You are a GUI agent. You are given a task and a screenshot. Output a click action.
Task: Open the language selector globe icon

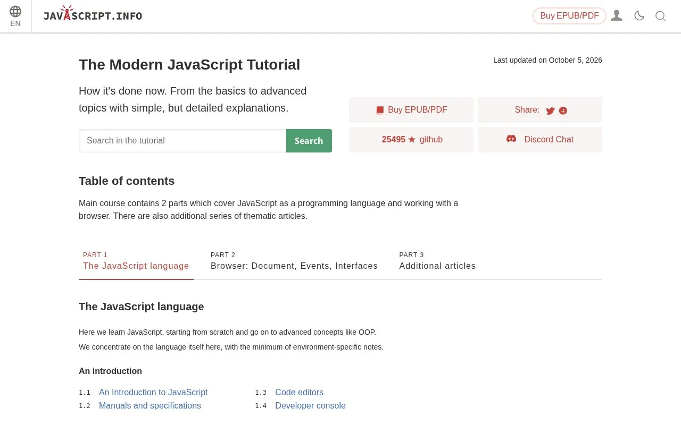(15, 11)
